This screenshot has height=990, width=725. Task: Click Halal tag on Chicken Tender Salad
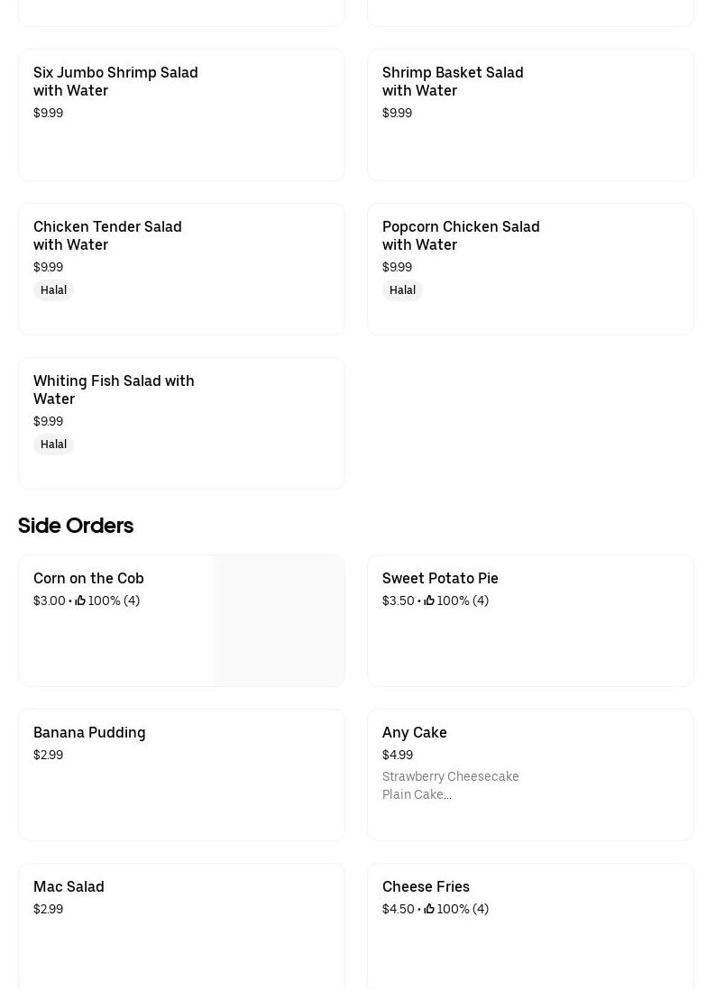tap(53, 290)
